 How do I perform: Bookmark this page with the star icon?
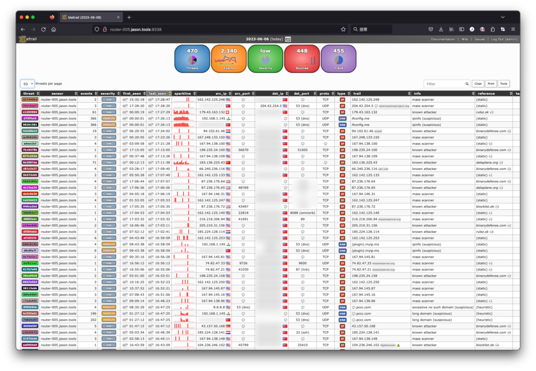(343, 29)
